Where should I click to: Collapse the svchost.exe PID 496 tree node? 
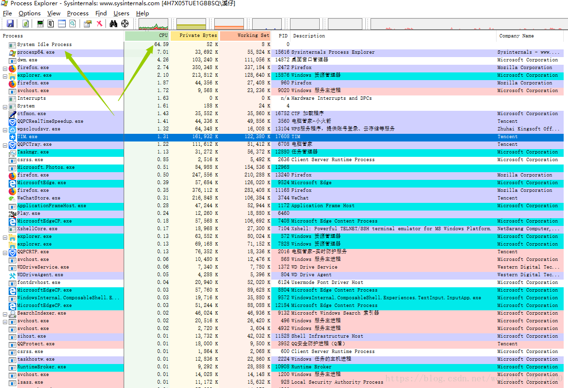click(5, 322)
